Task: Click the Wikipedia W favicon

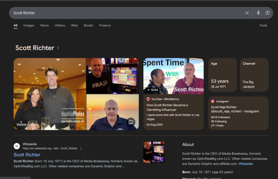Action: [x=17, y=146]
